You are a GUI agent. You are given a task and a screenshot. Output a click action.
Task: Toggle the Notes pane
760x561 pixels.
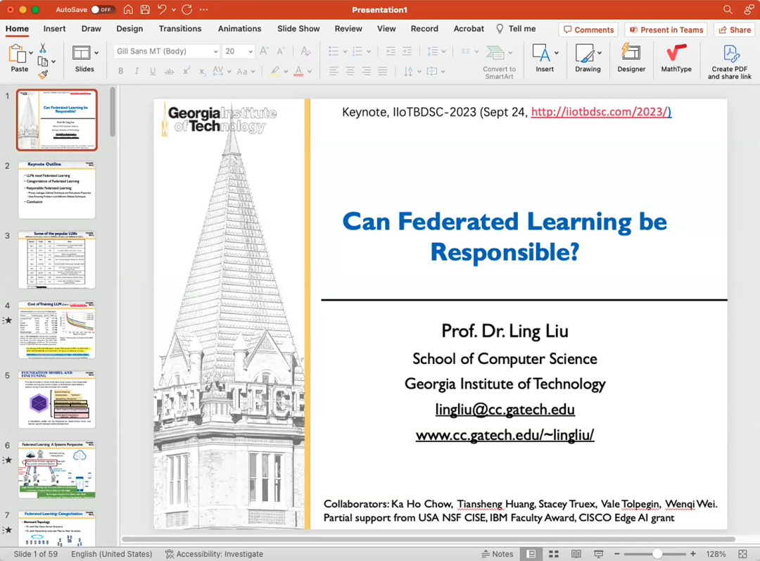tap(498, 554)
